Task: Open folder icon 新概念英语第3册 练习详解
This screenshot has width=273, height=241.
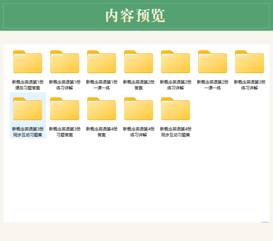Action: tap(250, 62)
